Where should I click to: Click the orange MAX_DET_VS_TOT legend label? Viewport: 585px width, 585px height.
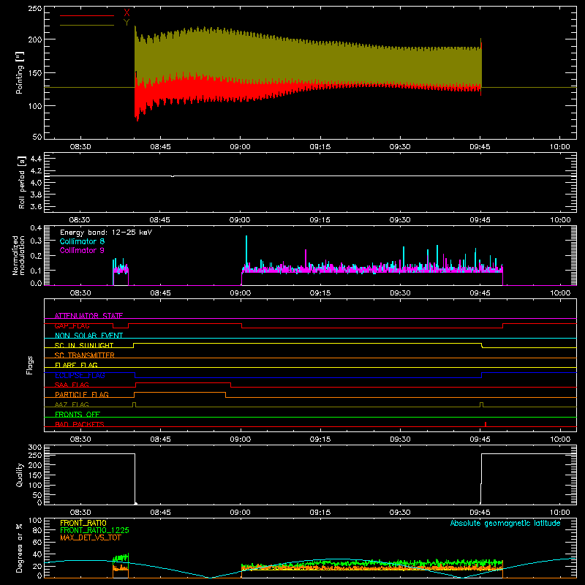tap(91, 537)
